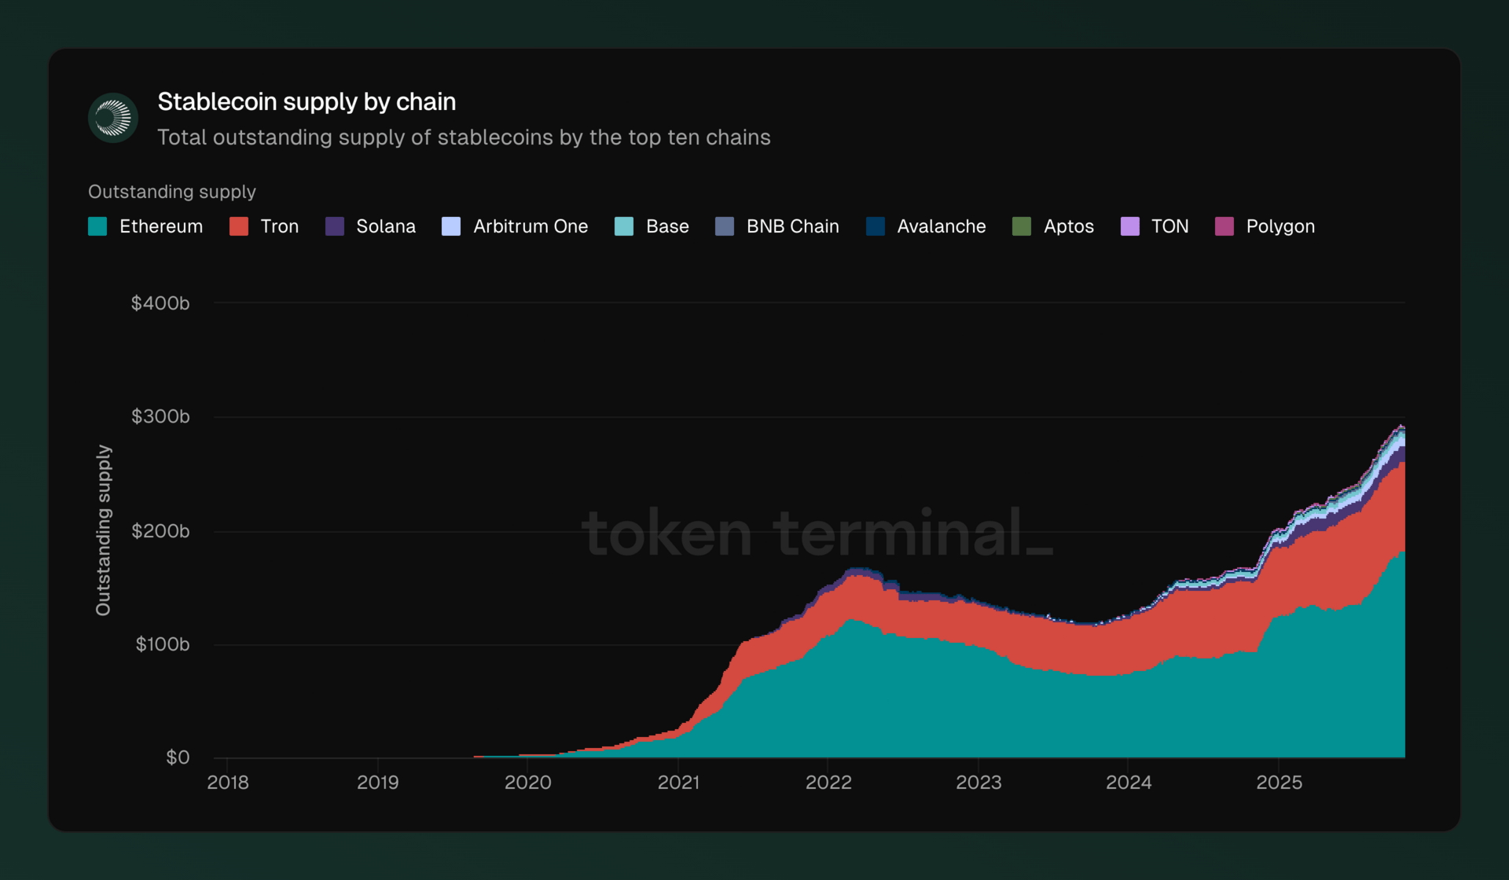
Task: Click the 2020 x-axis tick label
Action: pos(527,783)
